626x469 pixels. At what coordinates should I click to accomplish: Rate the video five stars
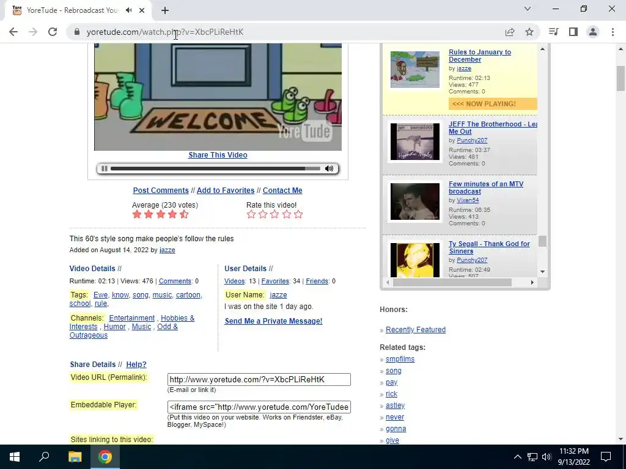[298, 214]
